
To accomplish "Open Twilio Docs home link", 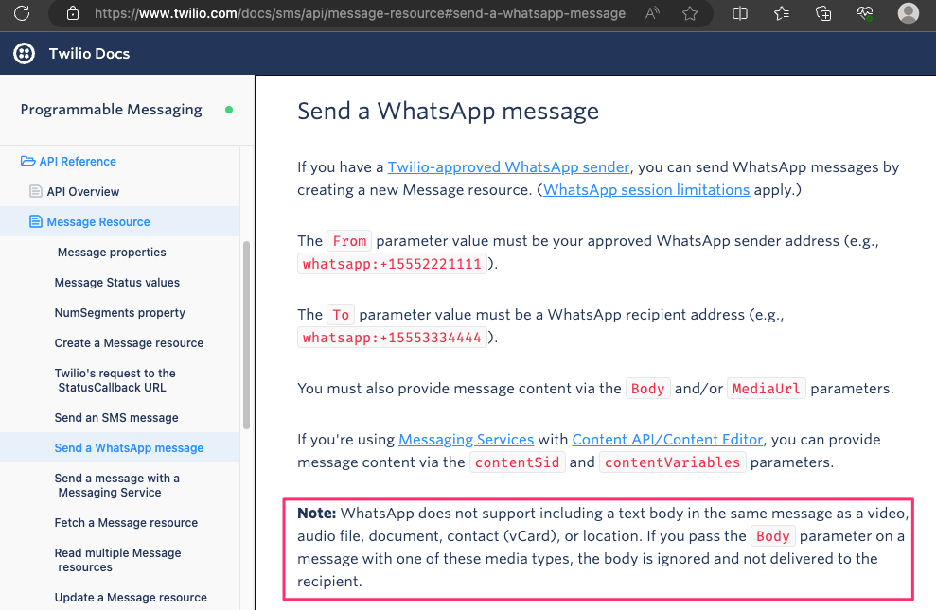I will 89,54.
